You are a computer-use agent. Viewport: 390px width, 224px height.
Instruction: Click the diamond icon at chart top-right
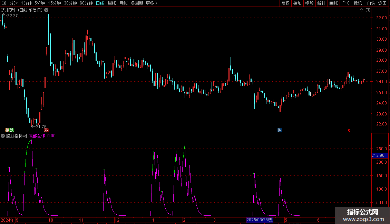point(361,10)
